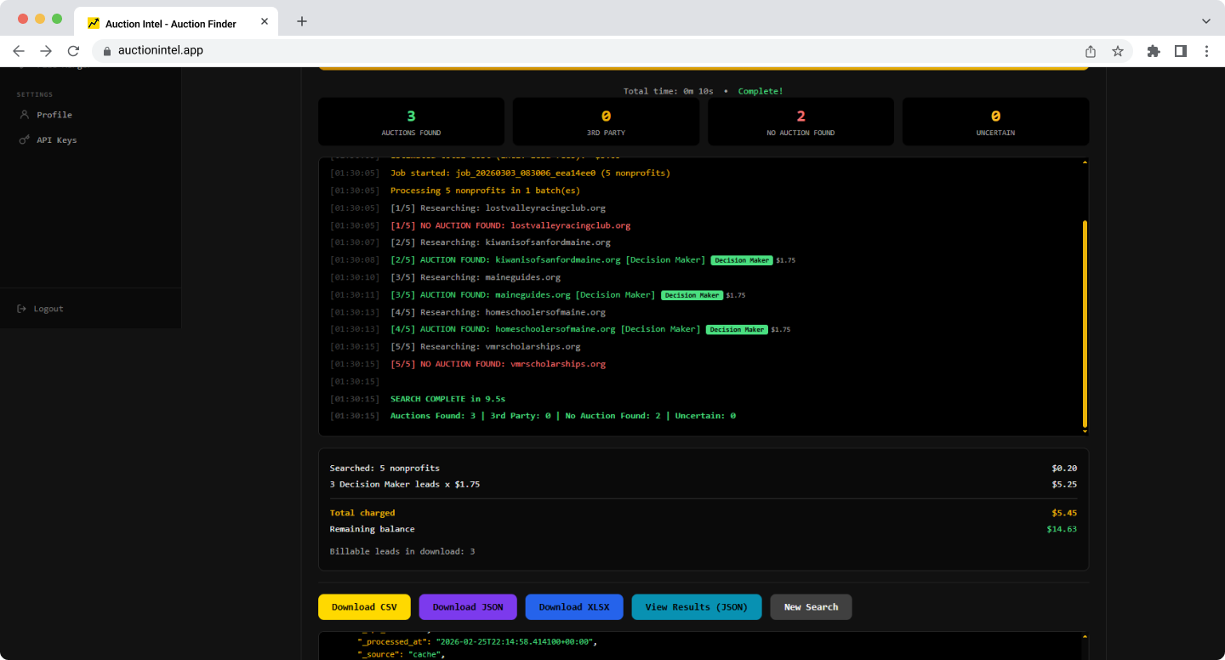Download results as CSV
Screen dimensions: 1225x660
[364, 607]
